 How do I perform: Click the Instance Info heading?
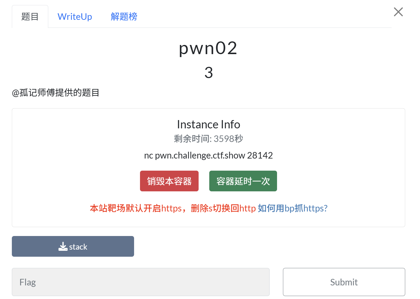[208, 125]
